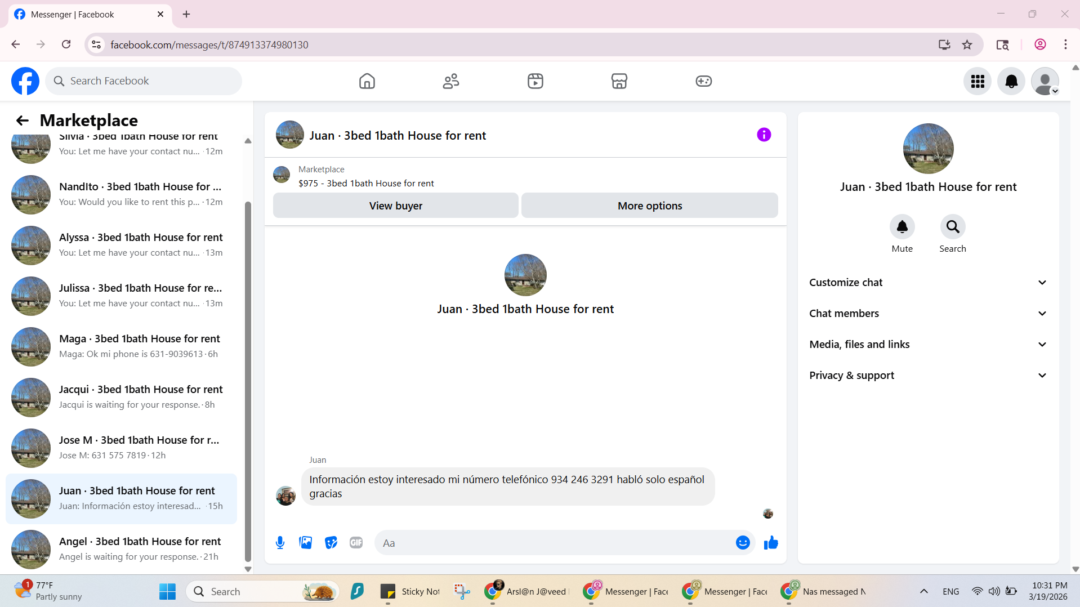The width and height of the screenshot is (1080, 607).
Task: Click the browser back arrow
Action: tap(16, 44)
